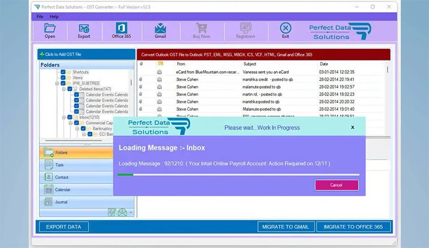Select the Gmail toolbar icon
This screenshot has height=248, width=429.
pyautogui.click(x=160, y=28)
